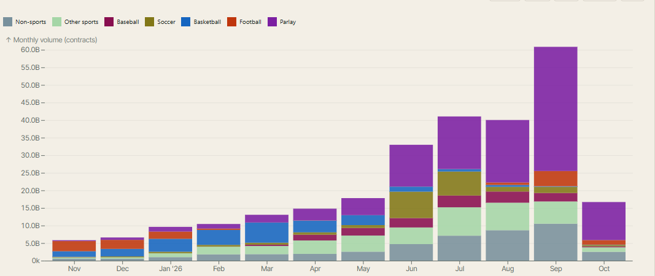The height and width of the screenshot is (276, 655).
Task: Click the red Football segment of Jan '26 bar
Action: pyautogui.click(x=170, y=235)
